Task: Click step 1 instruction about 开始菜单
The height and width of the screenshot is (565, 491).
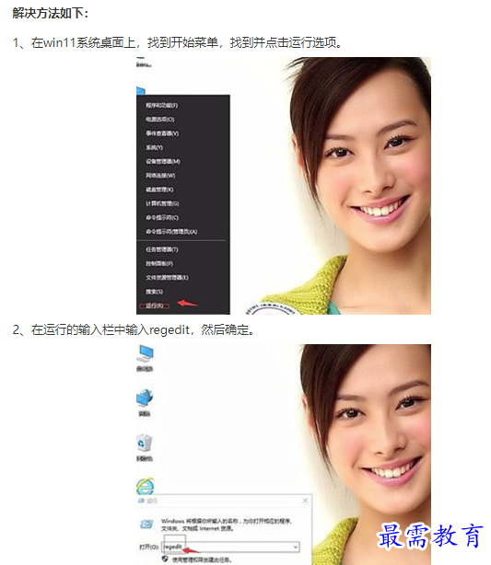Action: click(177, 42)
